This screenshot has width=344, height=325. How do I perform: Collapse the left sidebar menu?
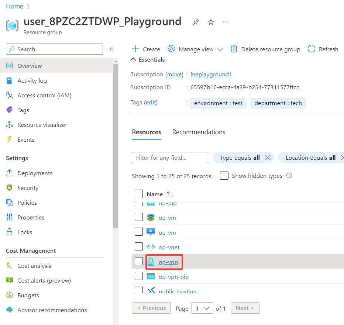click(x=111, y=49)
